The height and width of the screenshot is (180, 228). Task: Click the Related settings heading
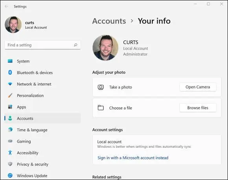click(107, 177)
